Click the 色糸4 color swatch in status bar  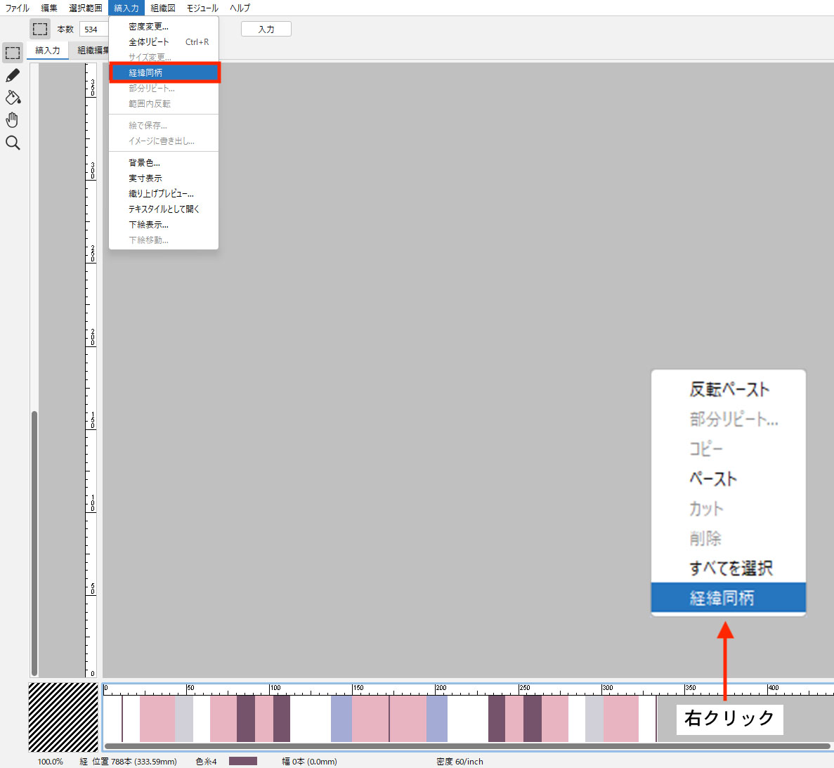243,761
